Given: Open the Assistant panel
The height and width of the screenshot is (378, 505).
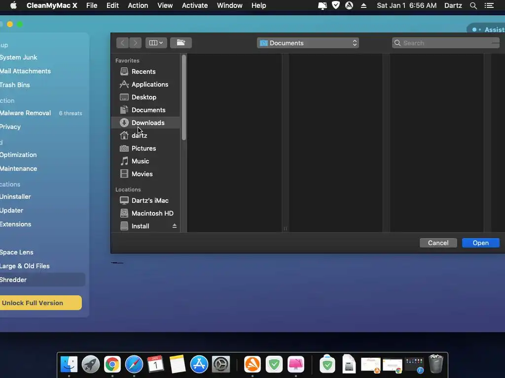Looking at the screenshot, I should pos(486,30).
